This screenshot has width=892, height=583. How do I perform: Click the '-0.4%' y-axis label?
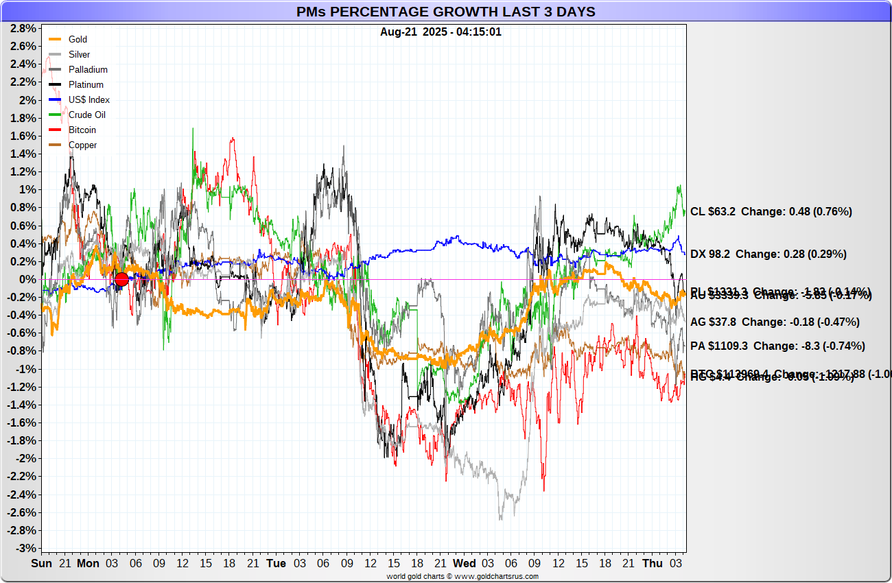pos(21,316)
